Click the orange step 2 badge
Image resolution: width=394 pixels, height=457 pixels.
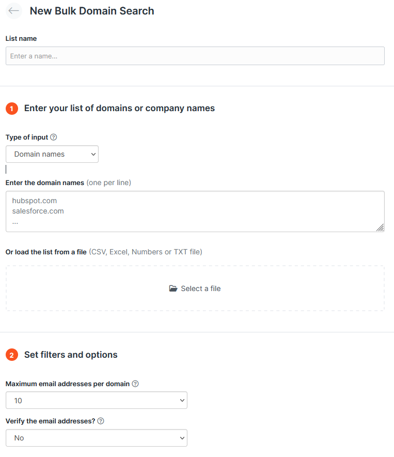11,355
